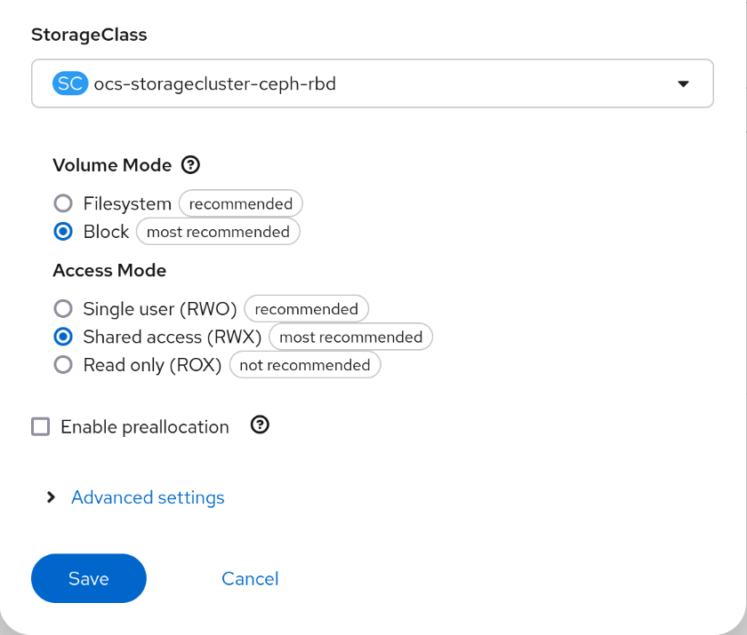Click the RWO "recommended" badge
747x635 pixels.
click(306, 309)
